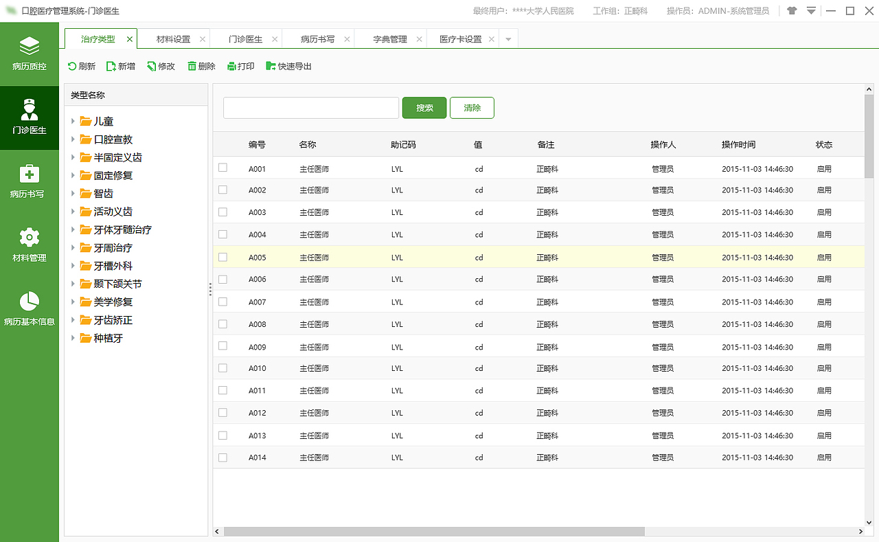Open 病历基本信息 sidebar module
This screenshot has width=879, height=542.
pos(30,308)
